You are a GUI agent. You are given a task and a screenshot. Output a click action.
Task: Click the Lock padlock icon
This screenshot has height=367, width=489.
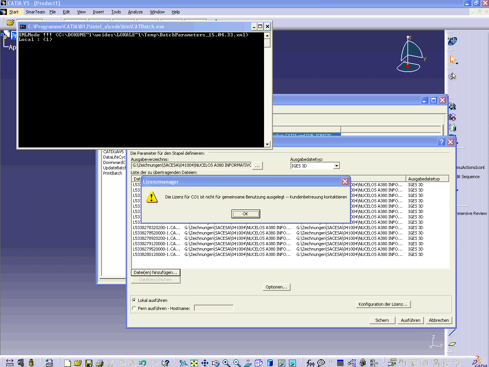tap(363, 363)
